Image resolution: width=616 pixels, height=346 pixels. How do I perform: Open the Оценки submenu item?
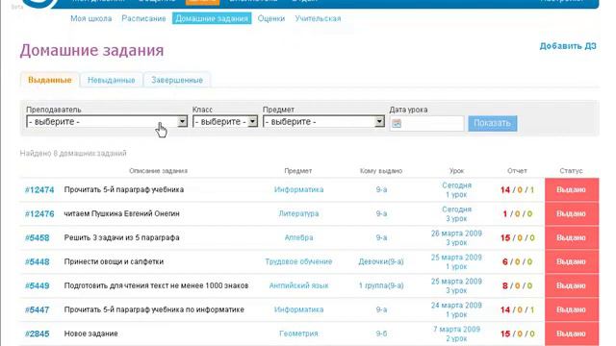pos(271,18)
